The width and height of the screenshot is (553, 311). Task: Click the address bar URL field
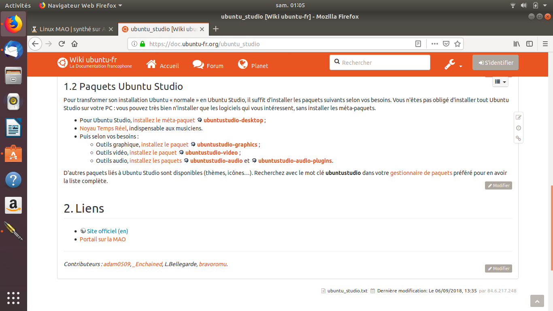tap(279, 44)
